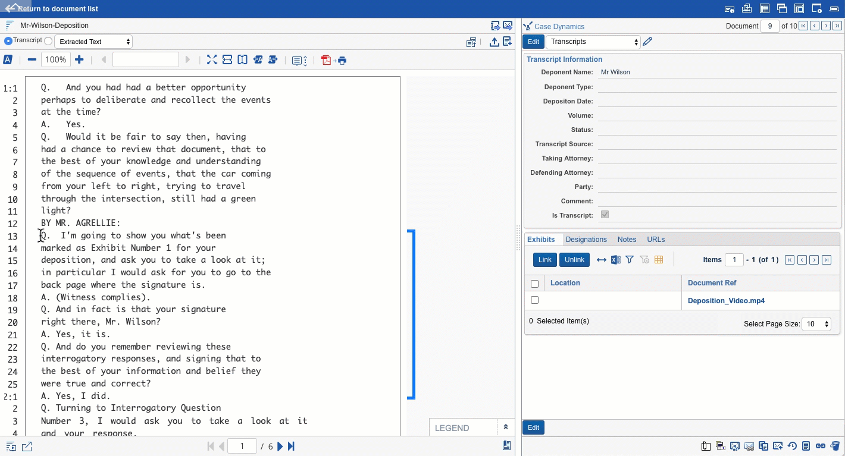Open the Deposition_Video.mp4 link
Screen dimensions: 845x456
pos(726,301)
